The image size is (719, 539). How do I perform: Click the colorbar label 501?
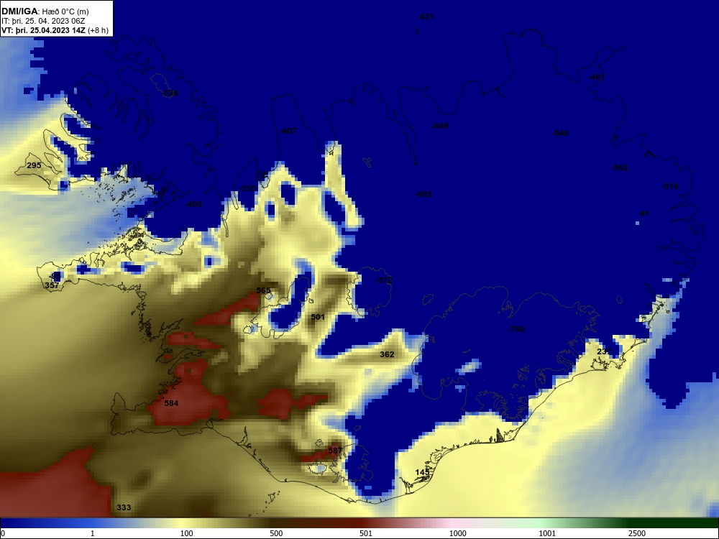tap(366, 533)
